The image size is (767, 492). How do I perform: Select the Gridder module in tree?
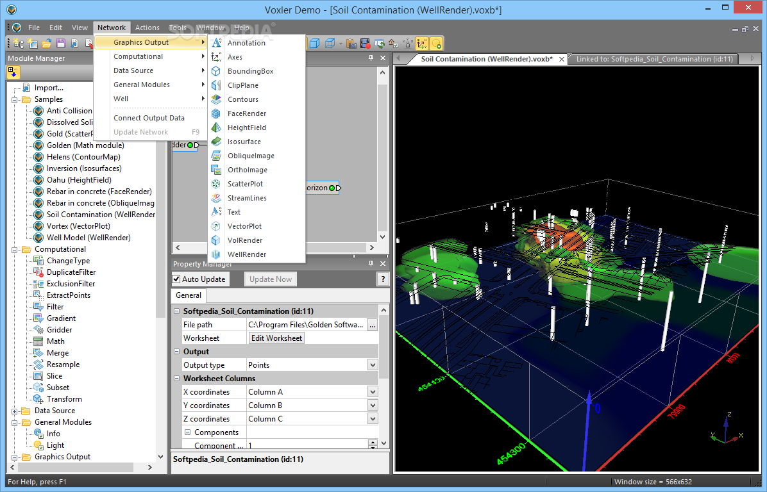tap(59, 330)
